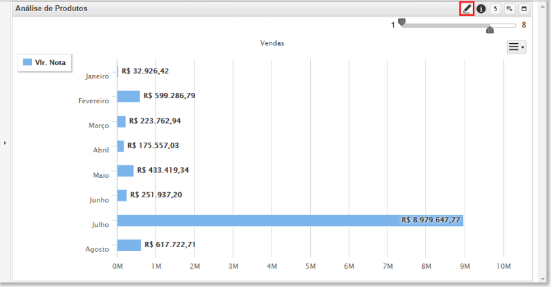Image resolution: width=551 pixels, height=287 pixels.
Task: Expand the collapsed left side panel arrow
Action: (x=5, y=143)
